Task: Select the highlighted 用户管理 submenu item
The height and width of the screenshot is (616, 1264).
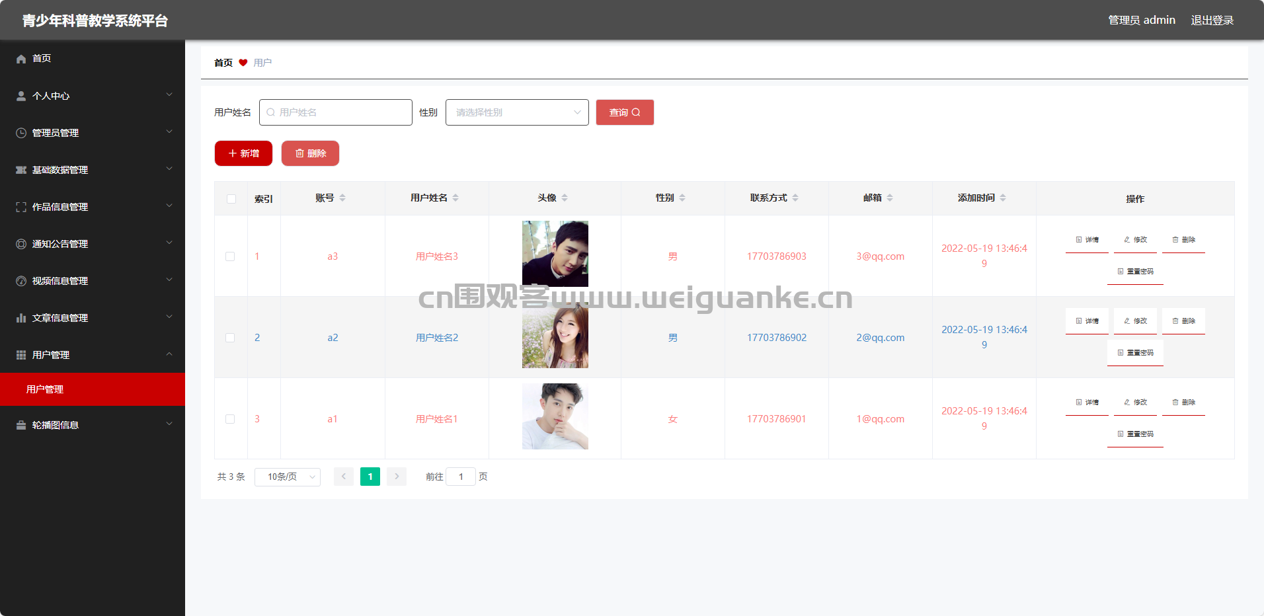Action: 93,389
